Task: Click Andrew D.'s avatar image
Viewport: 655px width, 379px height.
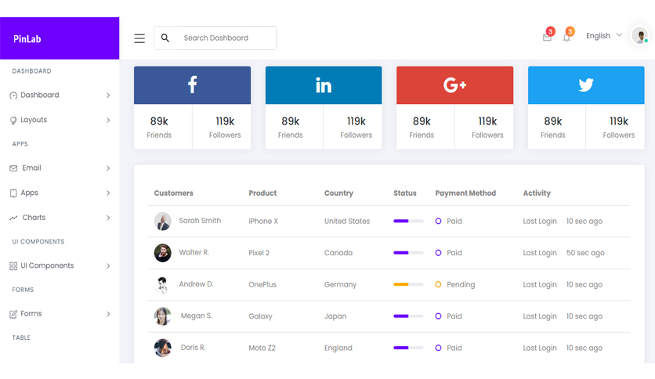Action: (162, 285)
